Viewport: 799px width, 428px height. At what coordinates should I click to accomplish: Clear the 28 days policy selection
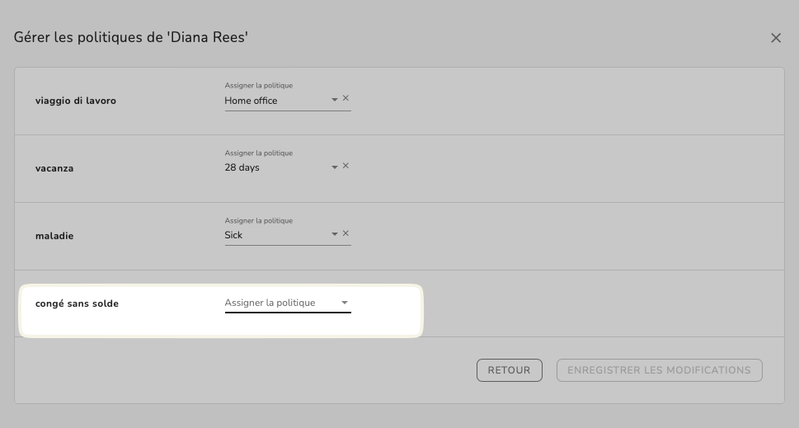pyautogui.click(x=345, y=166)
